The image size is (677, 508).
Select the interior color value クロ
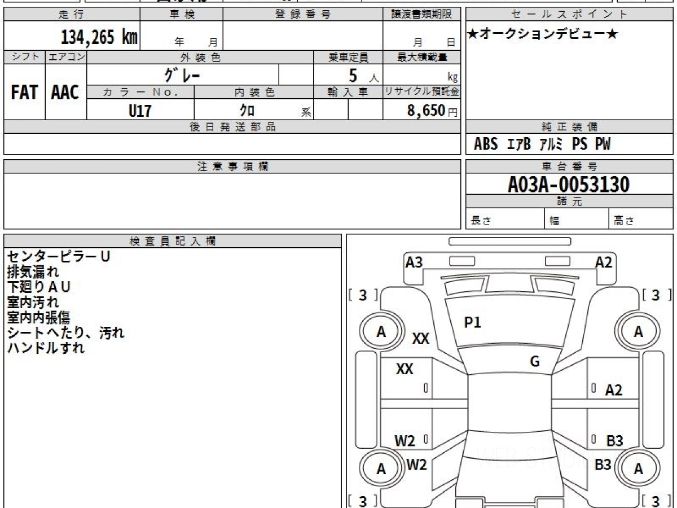(x=247, y=111)
